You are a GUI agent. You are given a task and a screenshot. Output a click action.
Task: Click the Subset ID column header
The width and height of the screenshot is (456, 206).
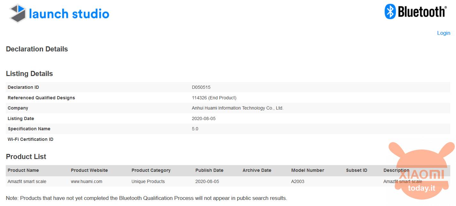[357, 170]
